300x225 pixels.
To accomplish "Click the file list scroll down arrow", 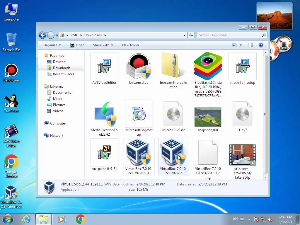I will [265, 177].
